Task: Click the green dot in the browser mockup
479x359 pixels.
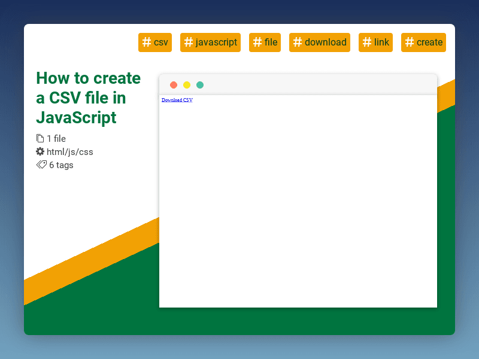Action: point(199,85)
